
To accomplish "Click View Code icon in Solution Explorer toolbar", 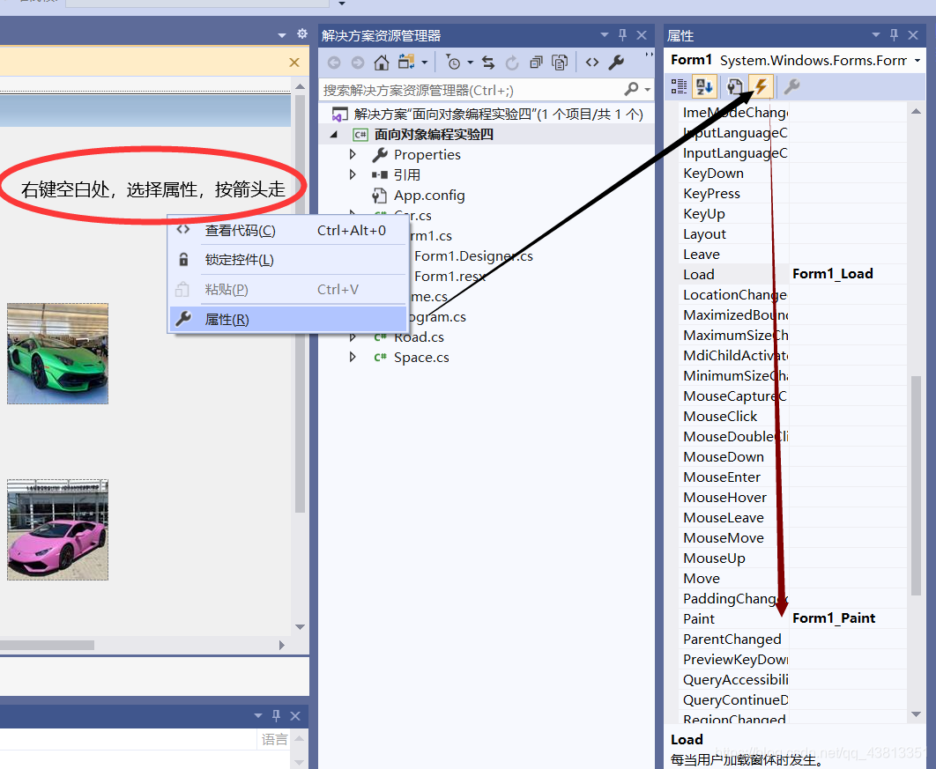I will click(592, 63).
